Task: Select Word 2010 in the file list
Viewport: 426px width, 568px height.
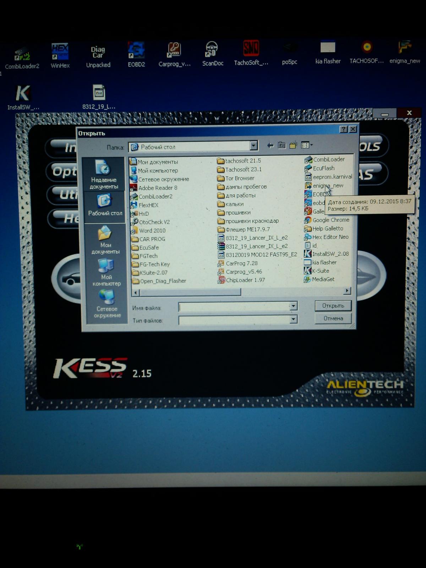Action: tap(148, 230)
